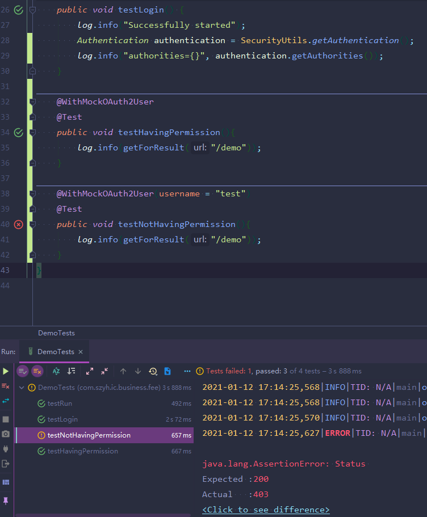Open the Click to see difference link
The image size is (427, 517).
point(266,510)
